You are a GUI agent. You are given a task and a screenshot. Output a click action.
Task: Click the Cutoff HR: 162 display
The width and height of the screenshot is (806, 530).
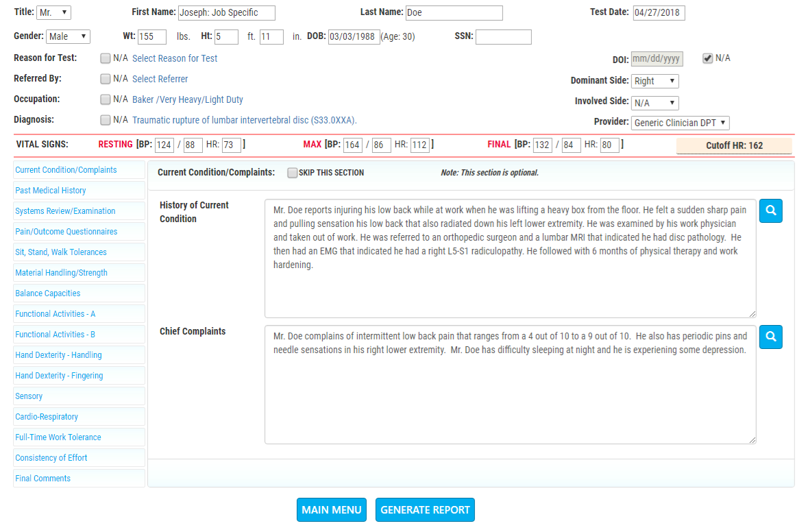pos(734,145)
